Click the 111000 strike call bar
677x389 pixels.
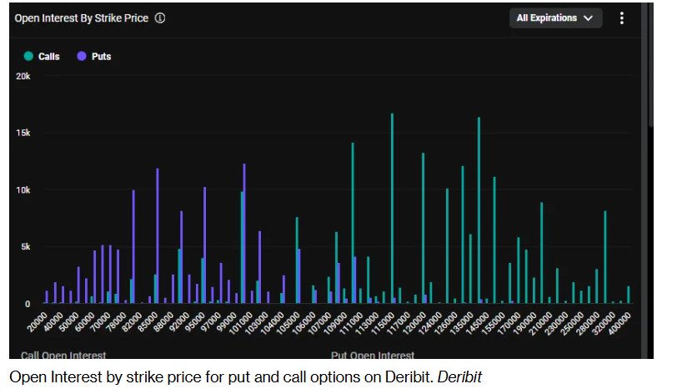click(x=353, y=223)
